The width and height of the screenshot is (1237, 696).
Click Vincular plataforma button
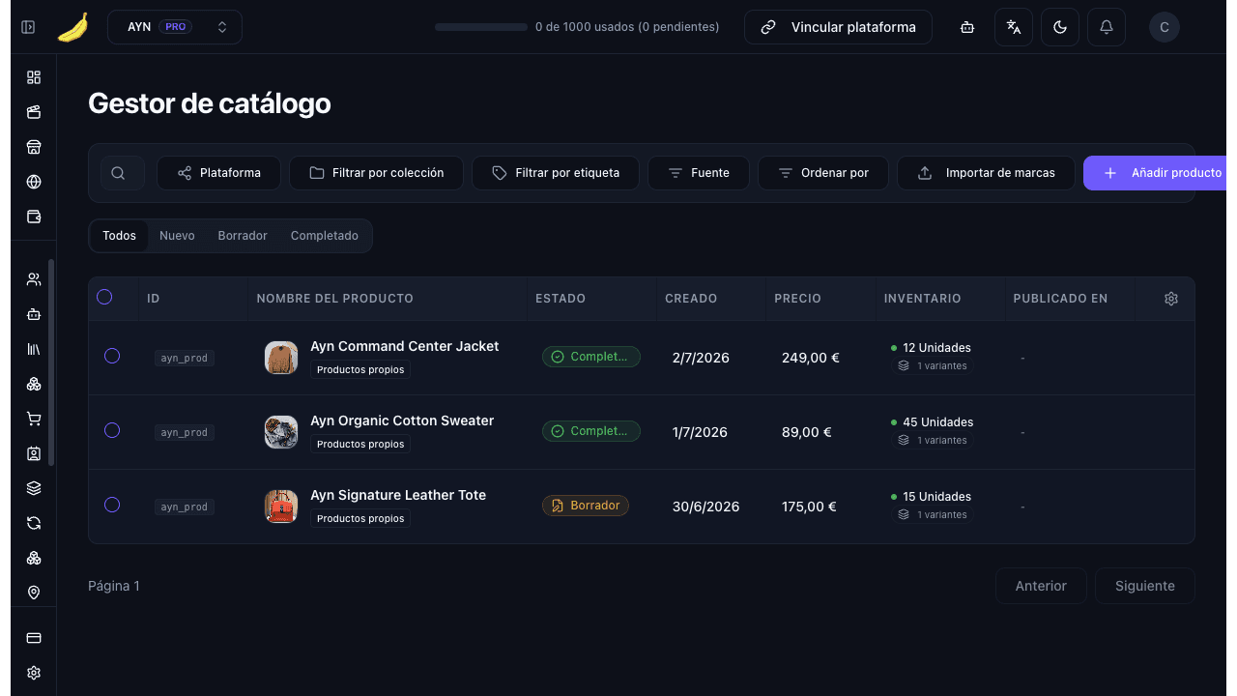[x=838, y=27]
